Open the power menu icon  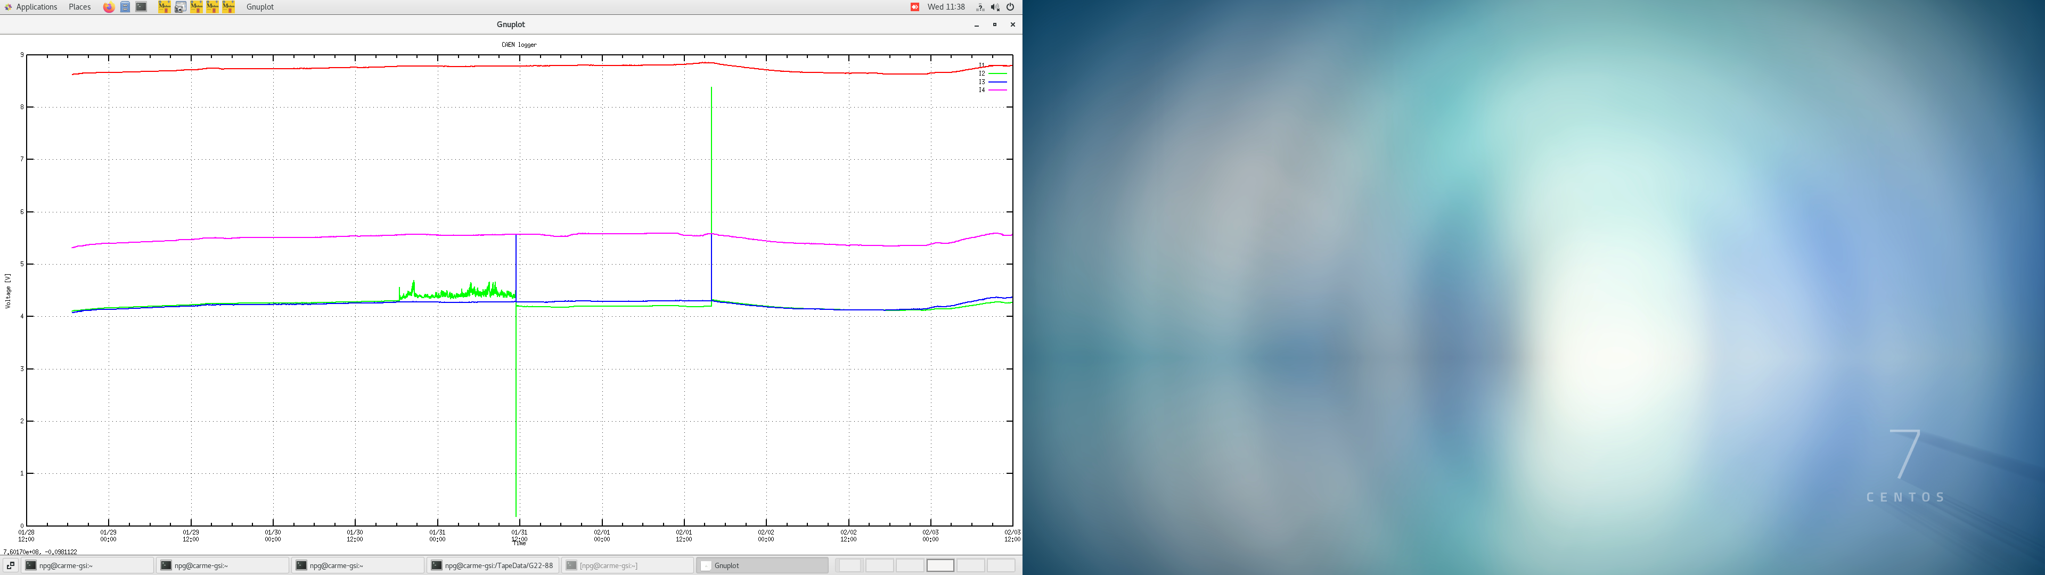(x=1011, y=7)
